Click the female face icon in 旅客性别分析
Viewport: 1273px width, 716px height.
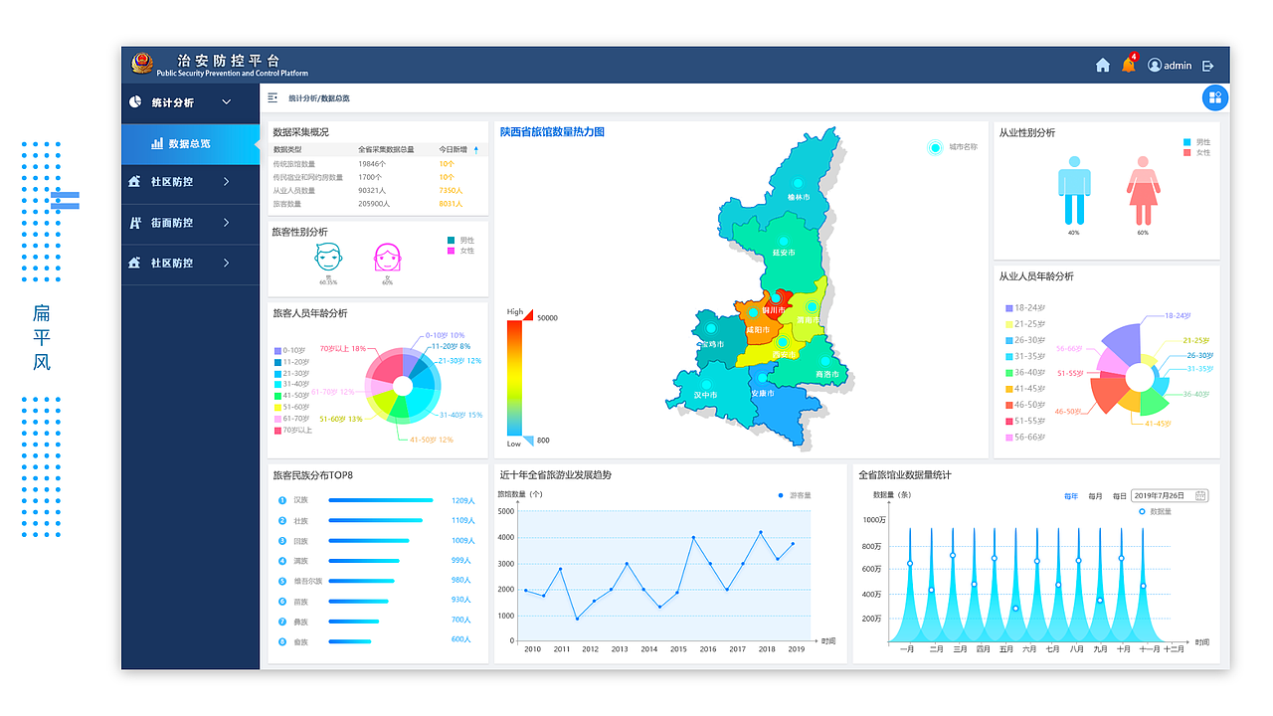388,258
